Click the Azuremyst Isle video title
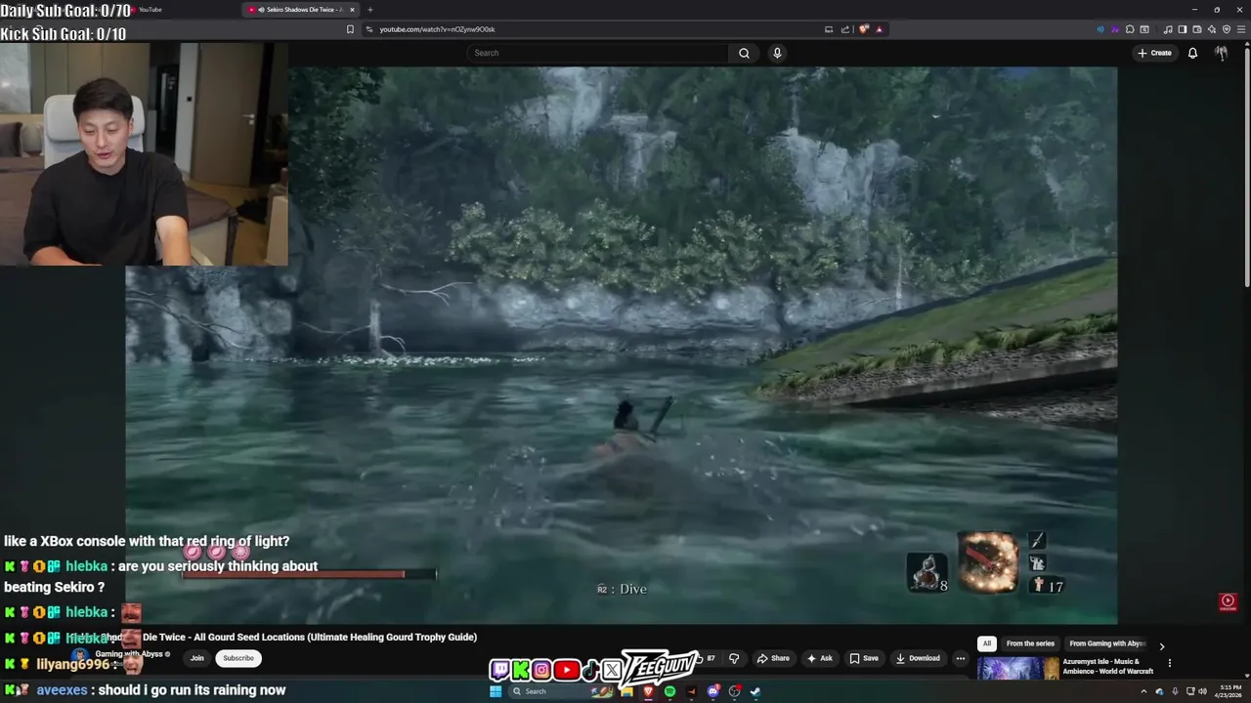This screenshot has width=1251, height=703. (1107, 666)
